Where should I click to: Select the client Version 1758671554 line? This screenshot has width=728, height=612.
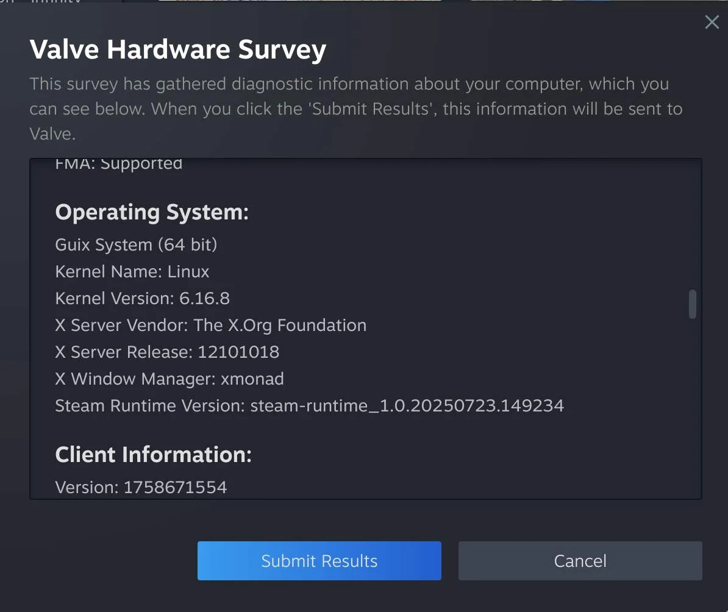pyautogui.click(x=141, y=488)
